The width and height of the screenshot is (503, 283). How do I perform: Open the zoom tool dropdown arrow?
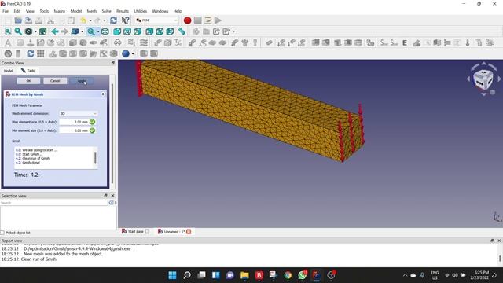pyautogui.click(x=98, y=31)
